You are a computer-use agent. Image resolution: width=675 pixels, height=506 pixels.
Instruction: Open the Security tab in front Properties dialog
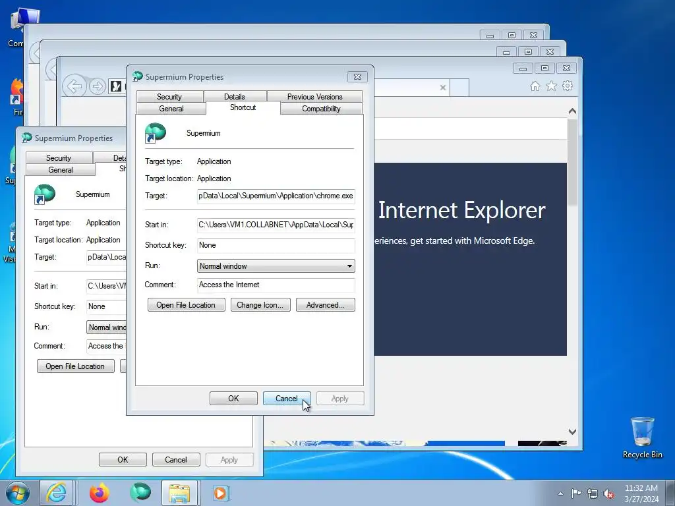169,96
